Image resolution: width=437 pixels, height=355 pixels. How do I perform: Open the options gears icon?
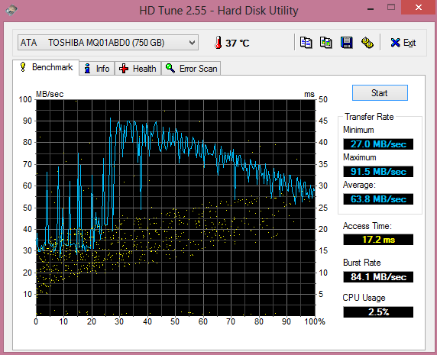367,43
